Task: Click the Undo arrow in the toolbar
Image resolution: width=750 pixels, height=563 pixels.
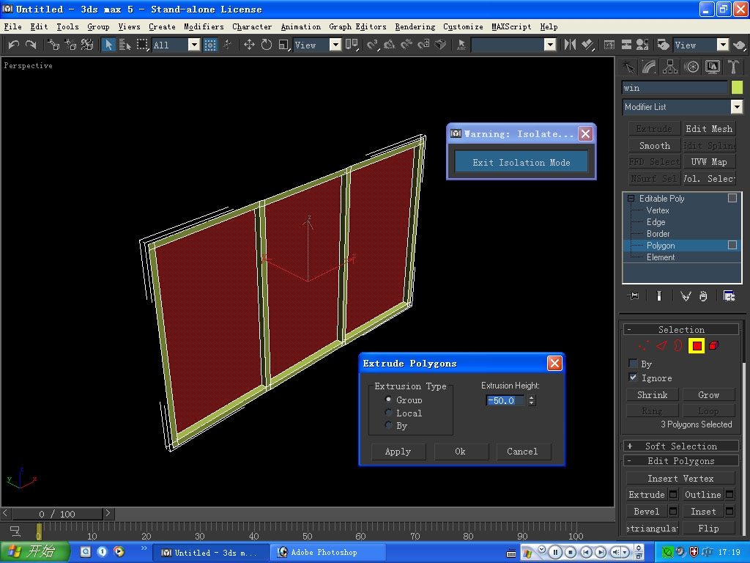Action: pyautogui.click(x=13, y=45)
